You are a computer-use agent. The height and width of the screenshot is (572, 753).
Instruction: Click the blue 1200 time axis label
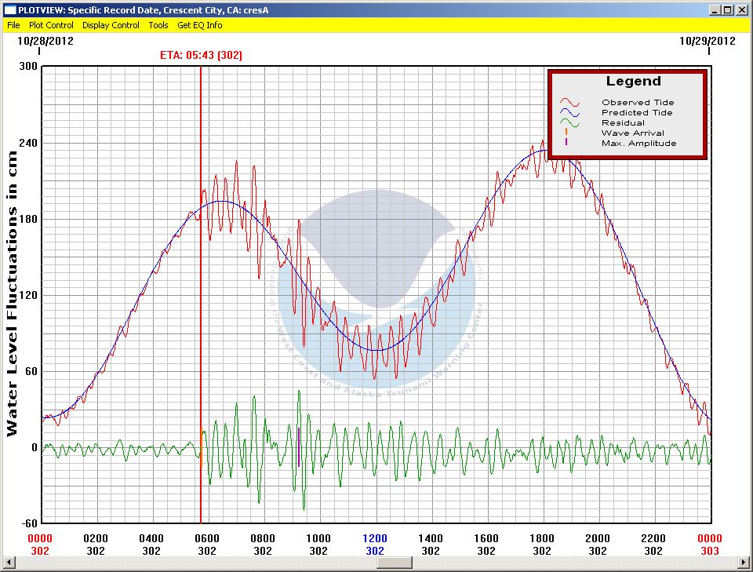click(x=374, y=538)
